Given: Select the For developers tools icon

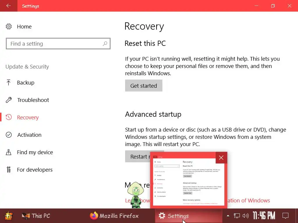Looking at the screenshot, I should [x=8, y=170].
